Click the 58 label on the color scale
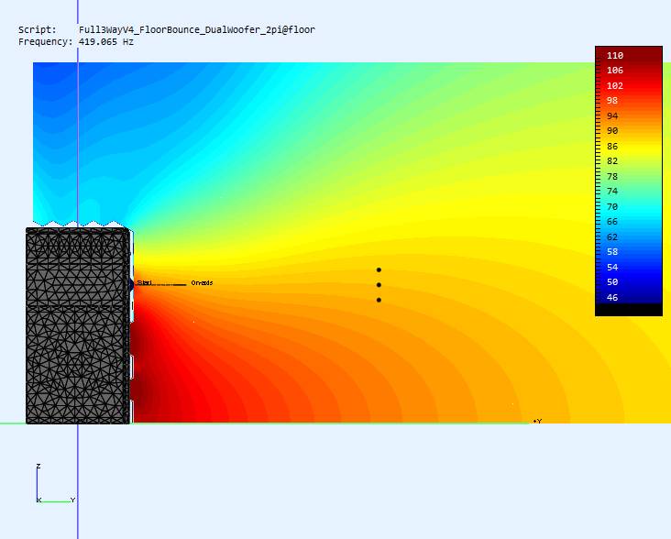 (612, 252)
